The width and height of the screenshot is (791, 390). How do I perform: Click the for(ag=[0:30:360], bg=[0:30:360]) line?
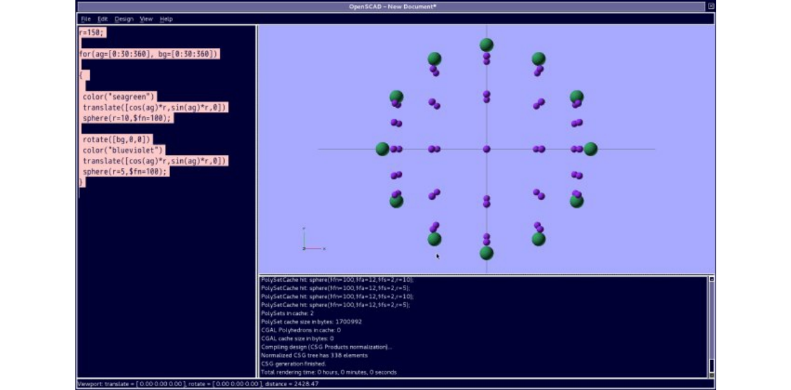click(150, 54)
